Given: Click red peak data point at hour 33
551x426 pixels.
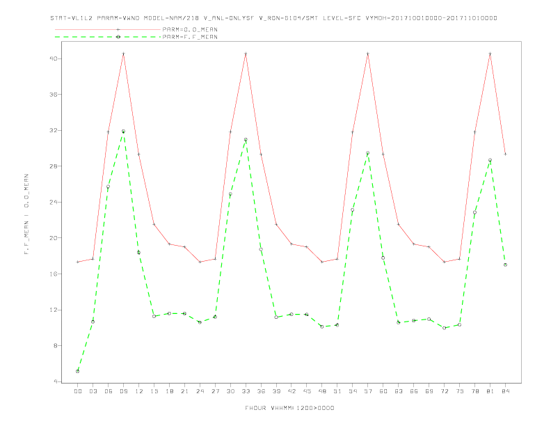Looking at the screenshot, I should click(246, 54).
